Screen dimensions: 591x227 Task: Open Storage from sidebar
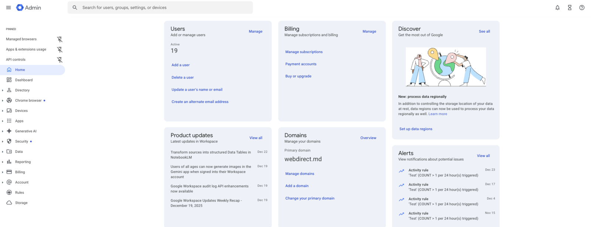click(21, 203)
